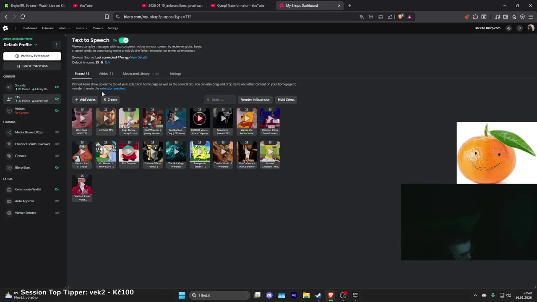The width and height of the screenshot is (537, 302).
Task: Play the Hal9000 Voice thumbnail
Action: coord(200,118)
